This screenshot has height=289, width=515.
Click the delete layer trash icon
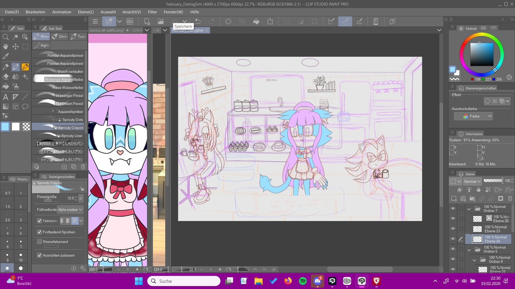[x=510, y=199]
